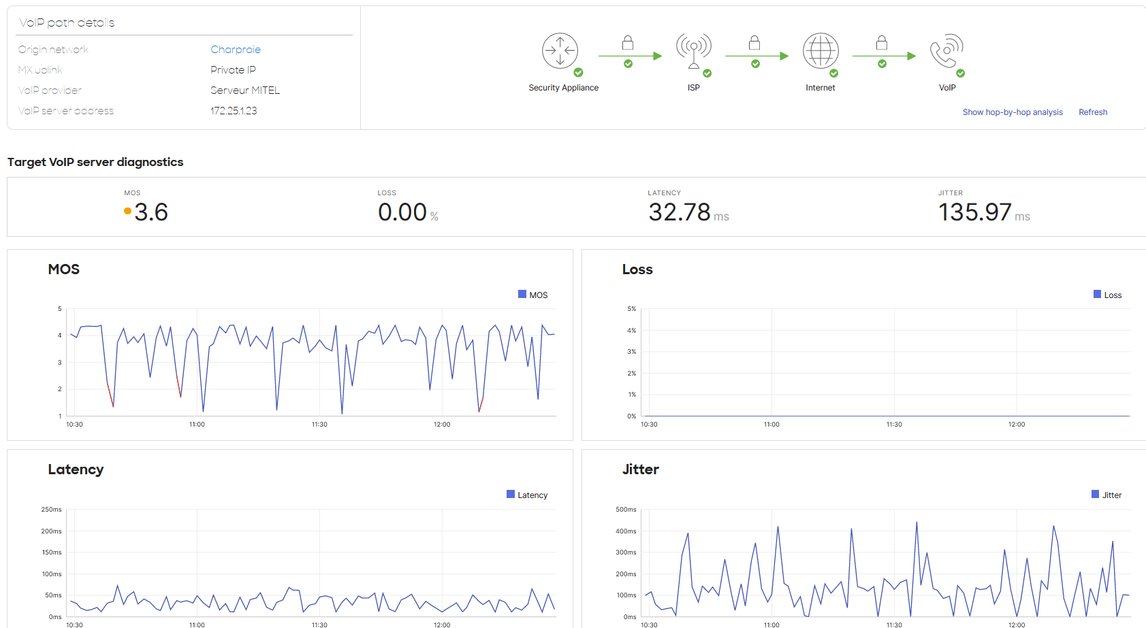Click the VoIP server address 172.25.1.23
This screenshot has height=628, width=1146.
(234, 110)
